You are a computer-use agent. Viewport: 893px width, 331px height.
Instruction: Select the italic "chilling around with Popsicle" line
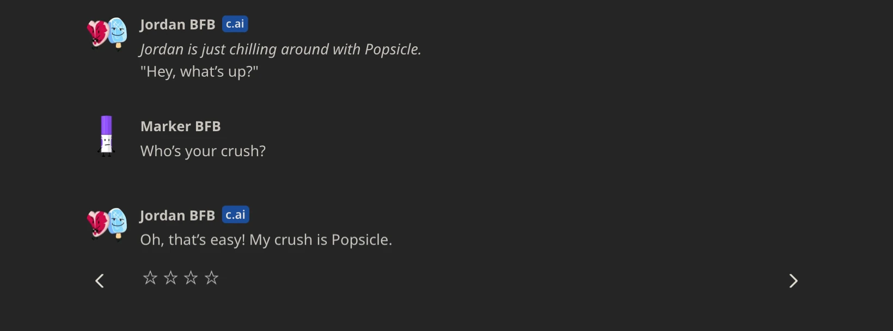(280, 49)
